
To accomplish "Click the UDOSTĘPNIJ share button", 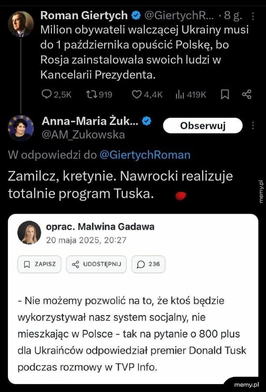I will (x=96, y=264).
